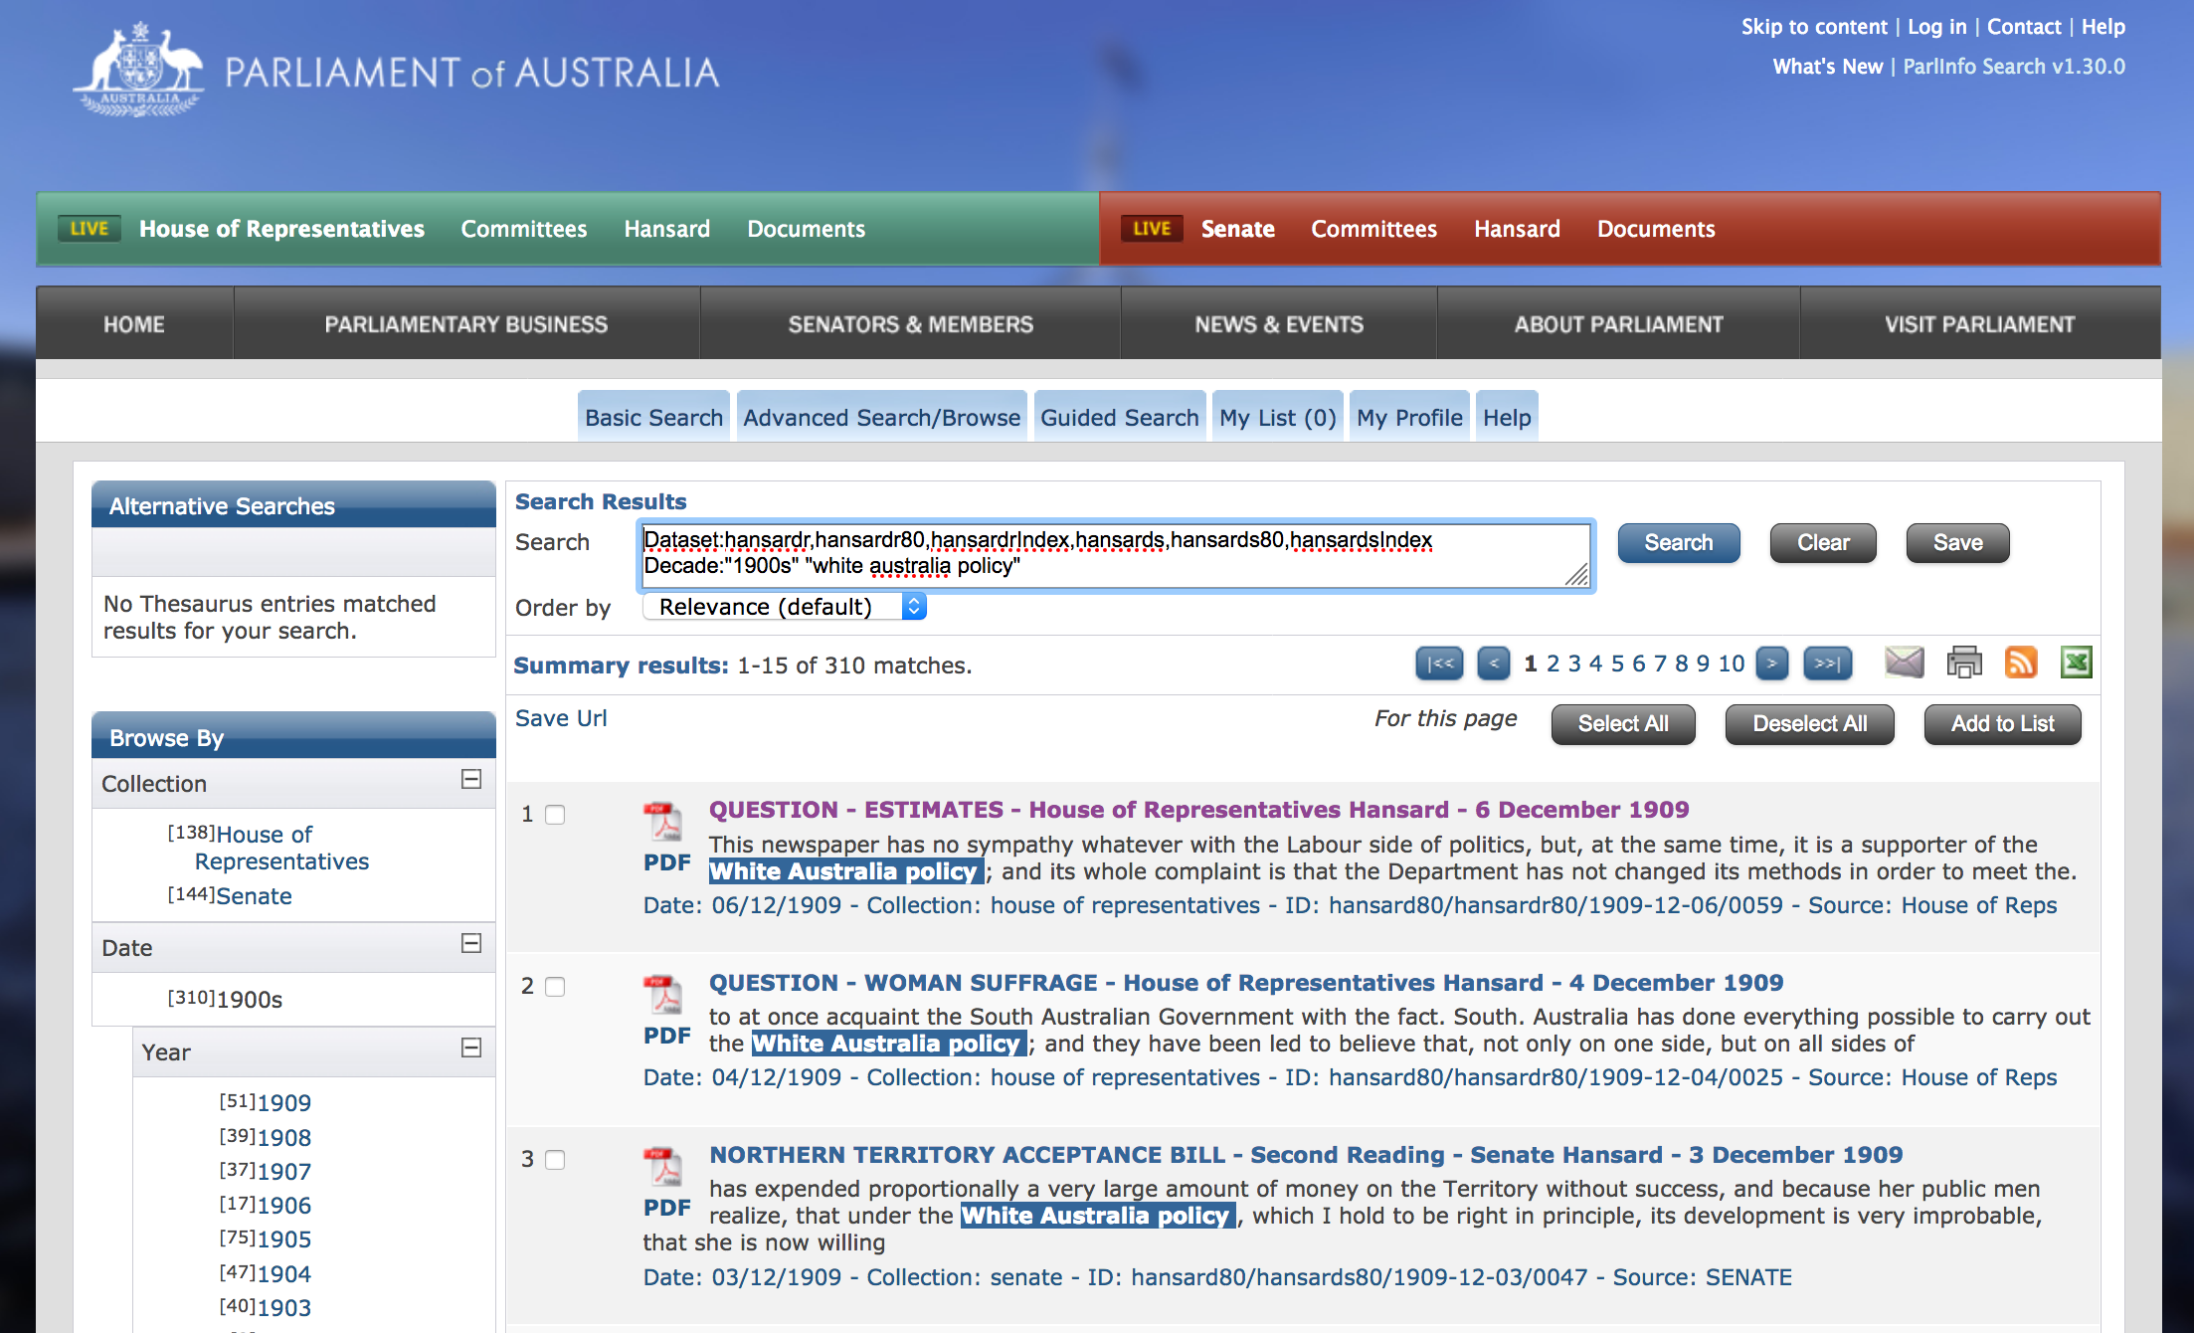Check the checkbox for result 1
Image resolution: width=2194 pixels, height=1333 pixels.
click(555, 815)
